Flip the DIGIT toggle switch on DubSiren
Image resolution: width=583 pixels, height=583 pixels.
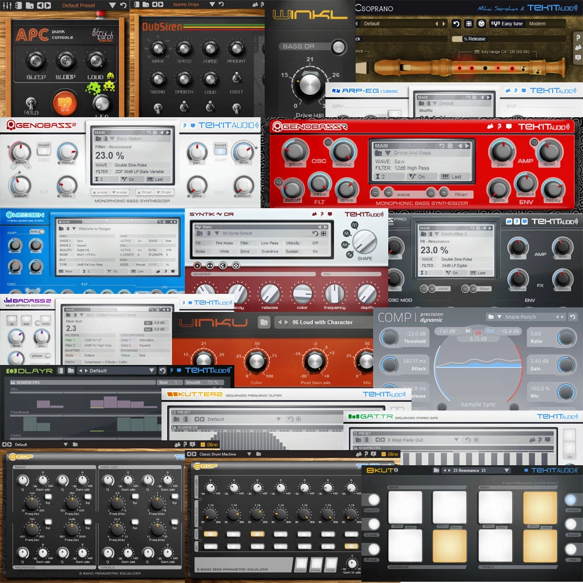236,78
